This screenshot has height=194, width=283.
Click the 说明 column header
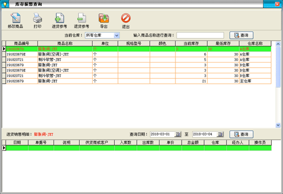click(x=66, y=143)
